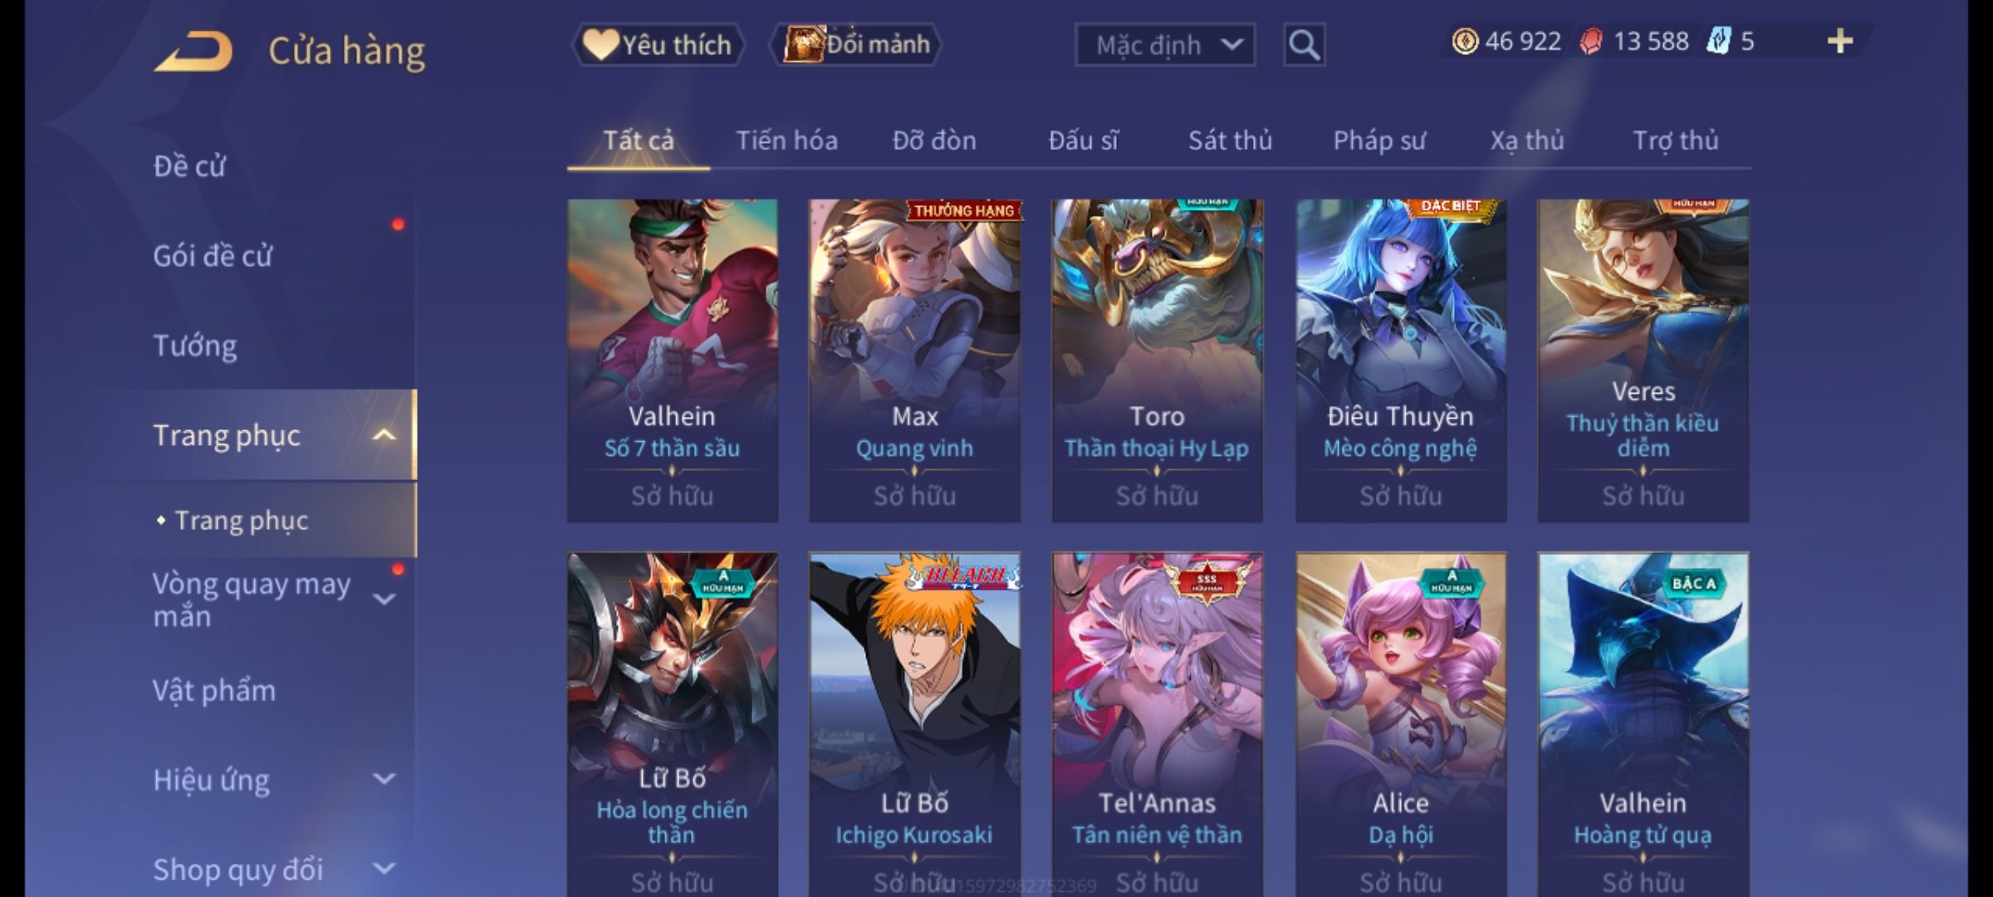Screen dimensions: 1993x897
Task: Open Đổi mảnh fragment exchange icon
Action: tap(856, 45)
